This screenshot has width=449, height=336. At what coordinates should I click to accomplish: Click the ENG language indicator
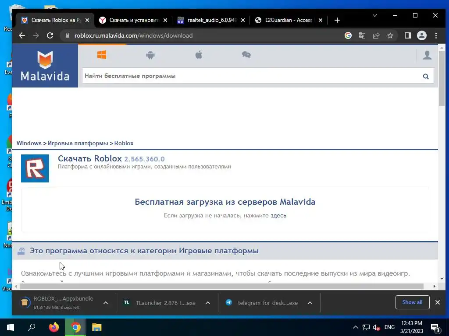(x=389, y=327)
